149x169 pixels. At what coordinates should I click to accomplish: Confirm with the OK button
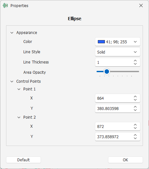pyautogui.click(x=125, y=160)
